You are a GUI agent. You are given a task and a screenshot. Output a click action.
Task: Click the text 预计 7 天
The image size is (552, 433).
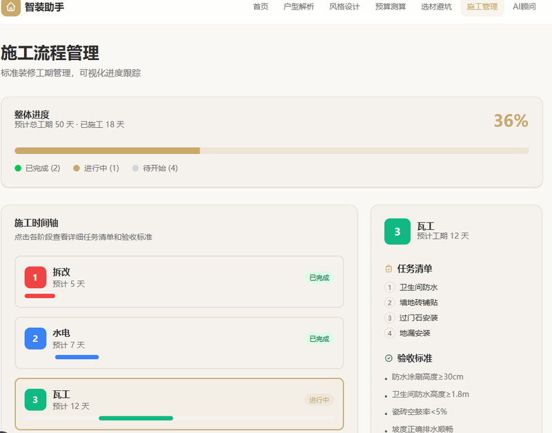point(68,345)
